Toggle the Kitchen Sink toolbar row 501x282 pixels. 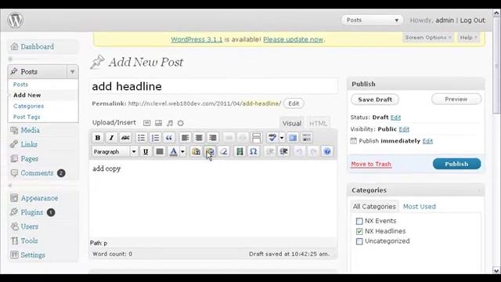click(307, 138)
